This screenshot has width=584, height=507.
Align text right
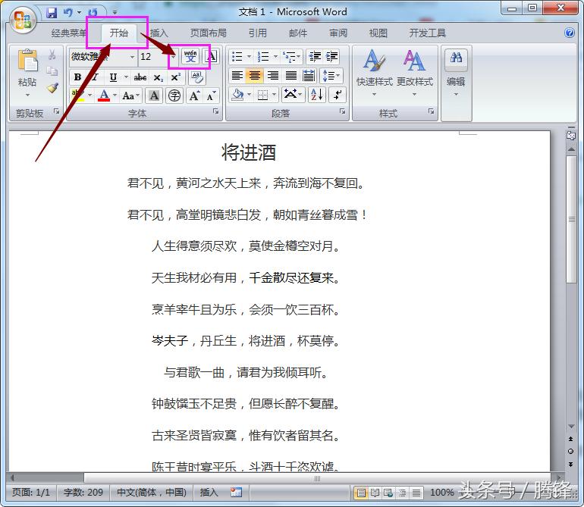(x=273, y=76)
